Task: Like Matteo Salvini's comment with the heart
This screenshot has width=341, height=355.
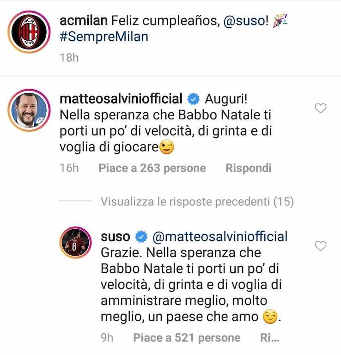Action: pyautogui.click(x=320, y=108)
